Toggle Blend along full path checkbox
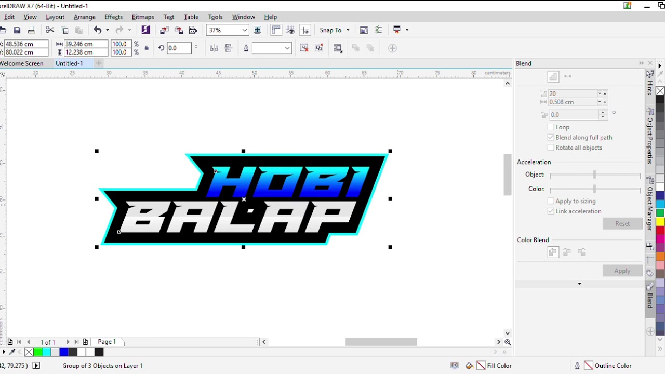665x374 pixels. [551, 138]
